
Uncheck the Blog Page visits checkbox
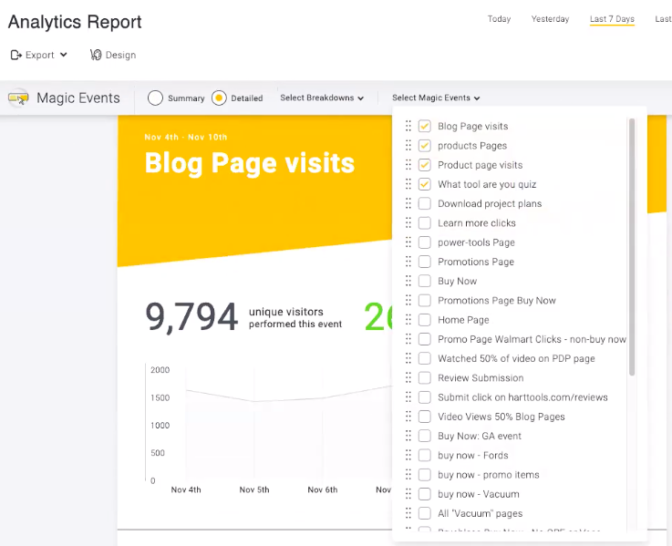coord(424,126)
